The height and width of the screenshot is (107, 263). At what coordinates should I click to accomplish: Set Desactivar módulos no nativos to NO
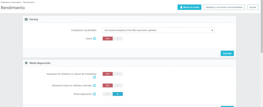pos(108,74)
